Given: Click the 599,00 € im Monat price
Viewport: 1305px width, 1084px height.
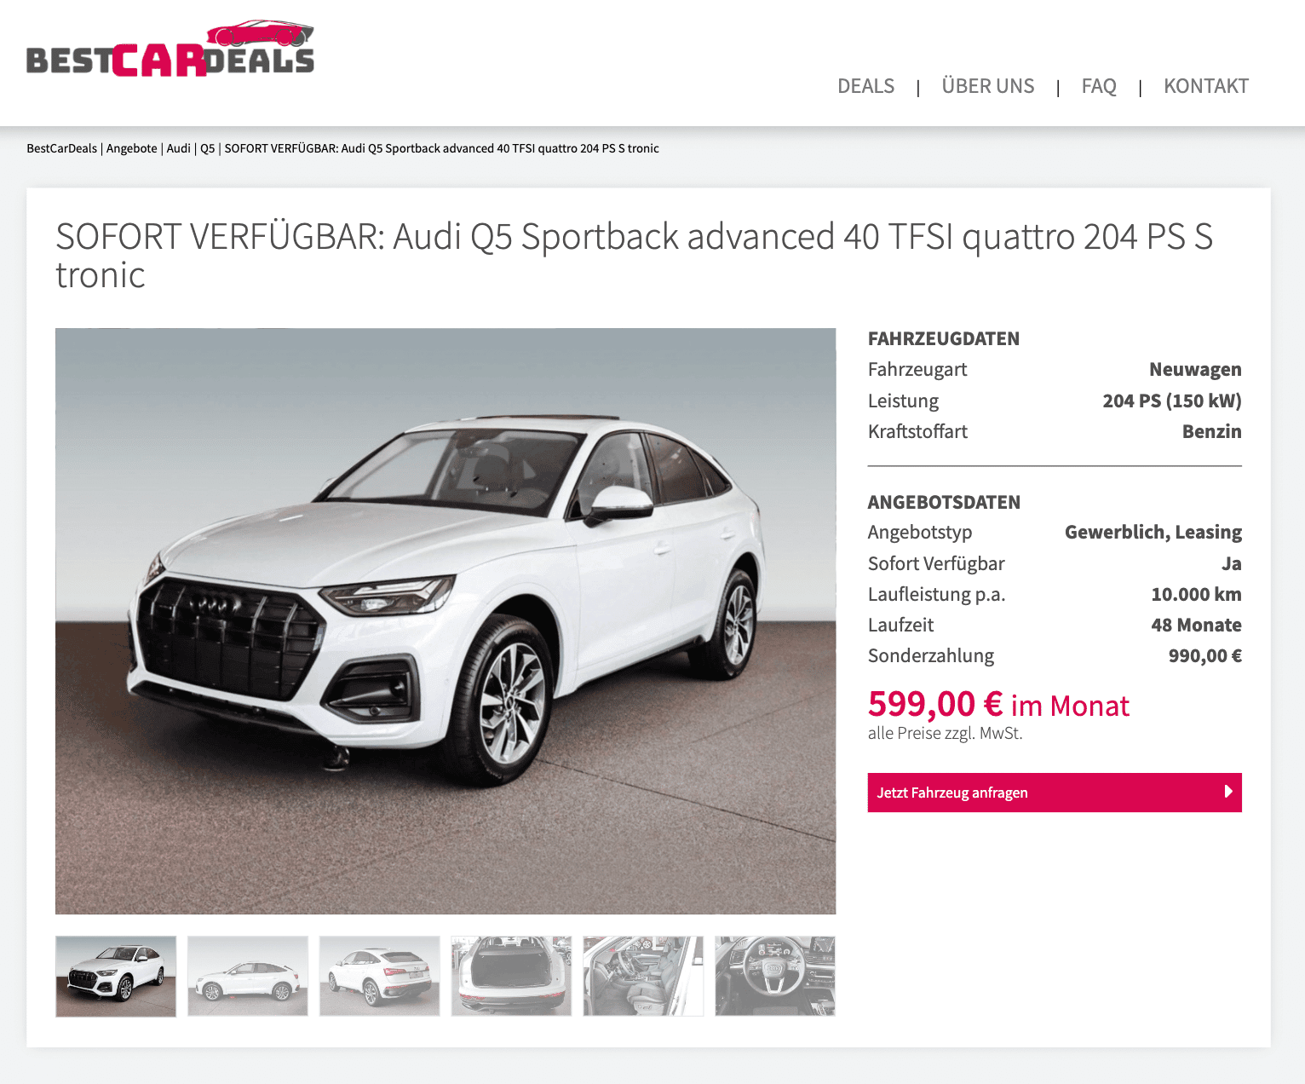Looking at the screenshot, I should pos(998,705).
